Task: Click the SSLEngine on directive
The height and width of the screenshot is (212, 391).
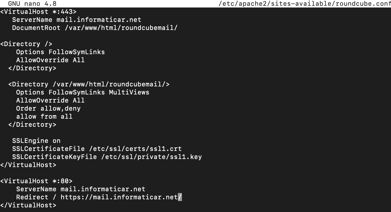Action: pos(36,141)
